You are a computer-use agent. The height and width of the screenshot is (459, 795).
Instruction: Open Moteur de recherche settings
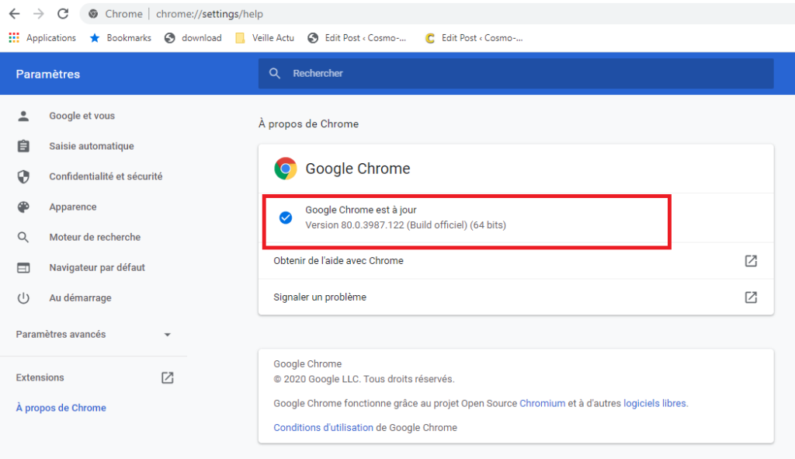[94, 238]
